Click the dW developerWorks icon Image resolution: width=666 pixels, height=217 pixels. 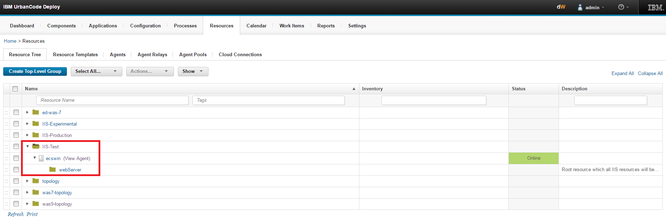[x=561, y=7]
